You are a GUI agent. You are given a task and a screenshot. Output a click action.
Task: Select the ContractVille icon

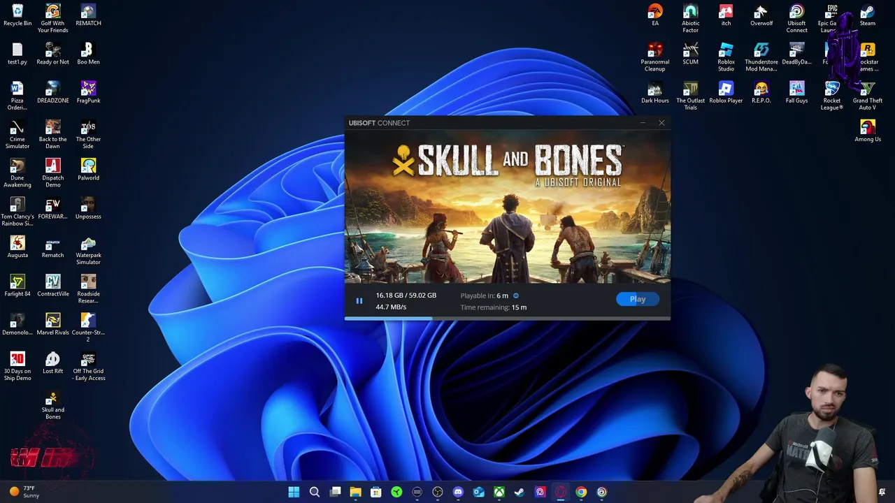52,286
